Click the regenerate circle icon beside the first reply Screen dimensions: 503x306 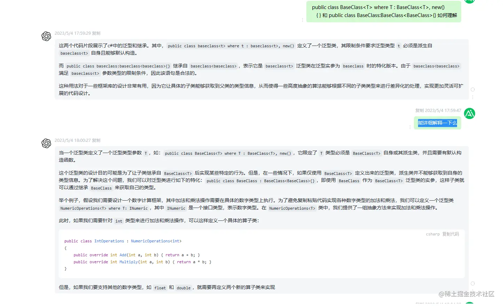[x=473, y=90]
